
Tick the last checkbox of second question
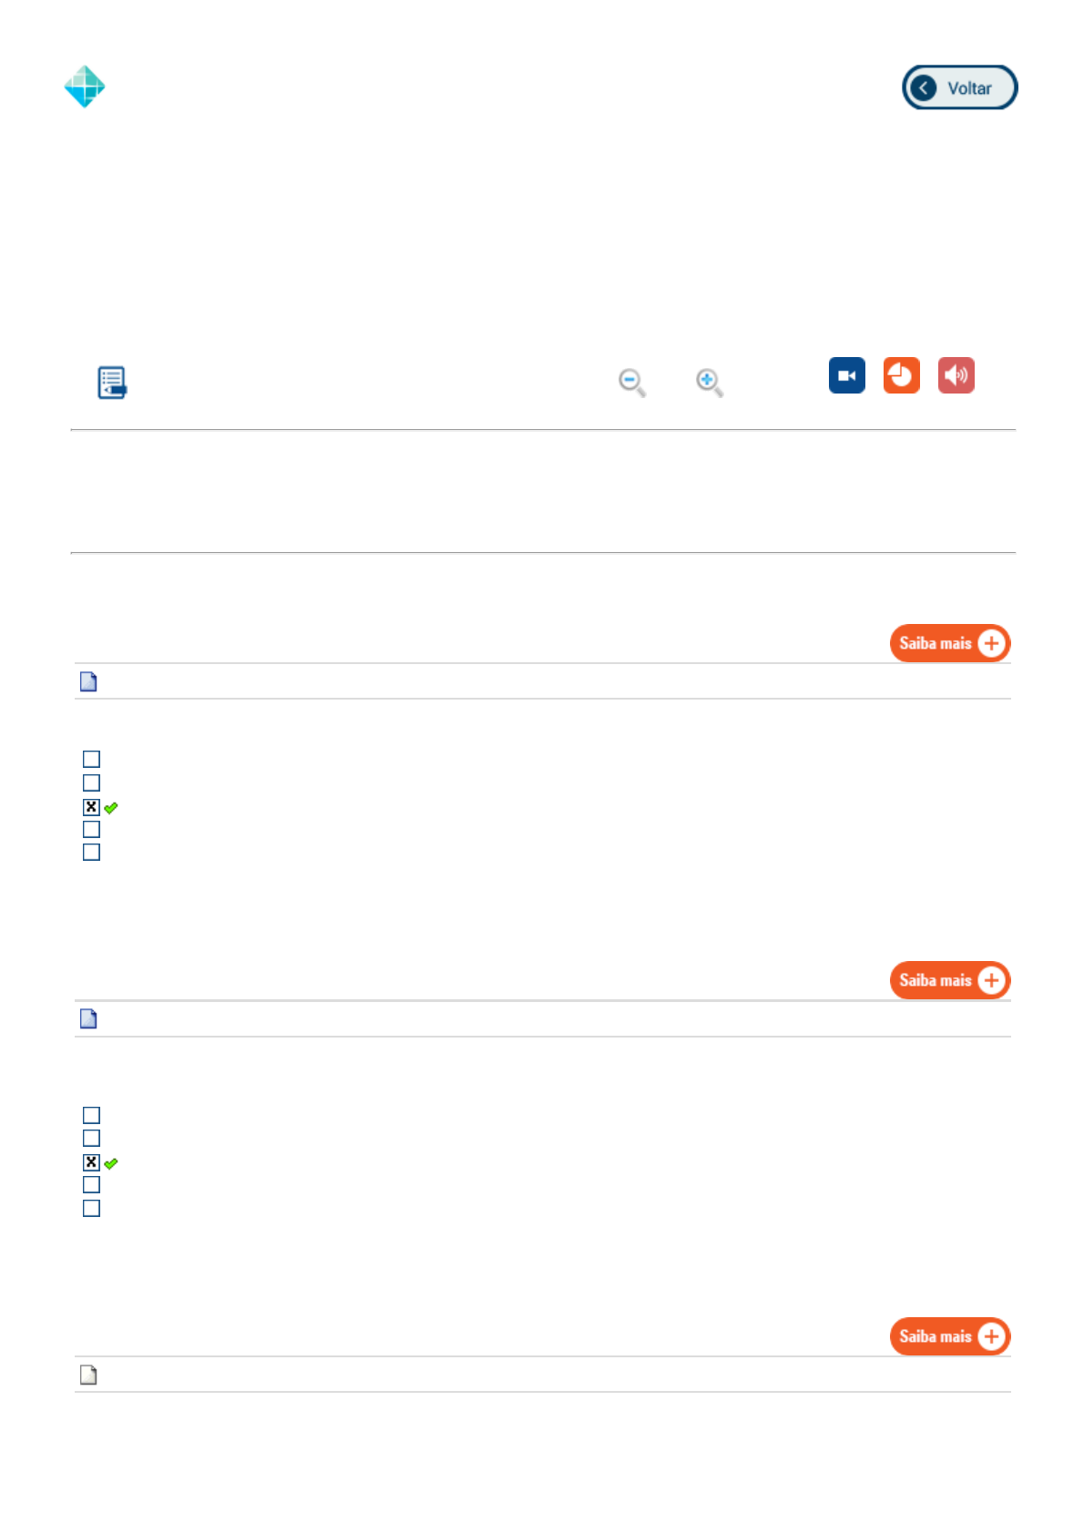[91, 1208]
